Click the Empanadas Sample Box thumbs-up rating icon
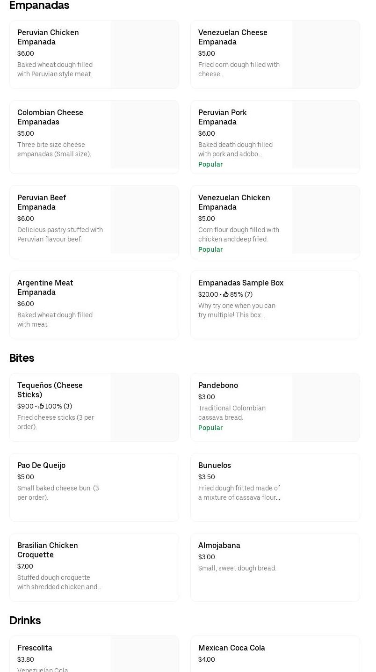 coord(226,294)
